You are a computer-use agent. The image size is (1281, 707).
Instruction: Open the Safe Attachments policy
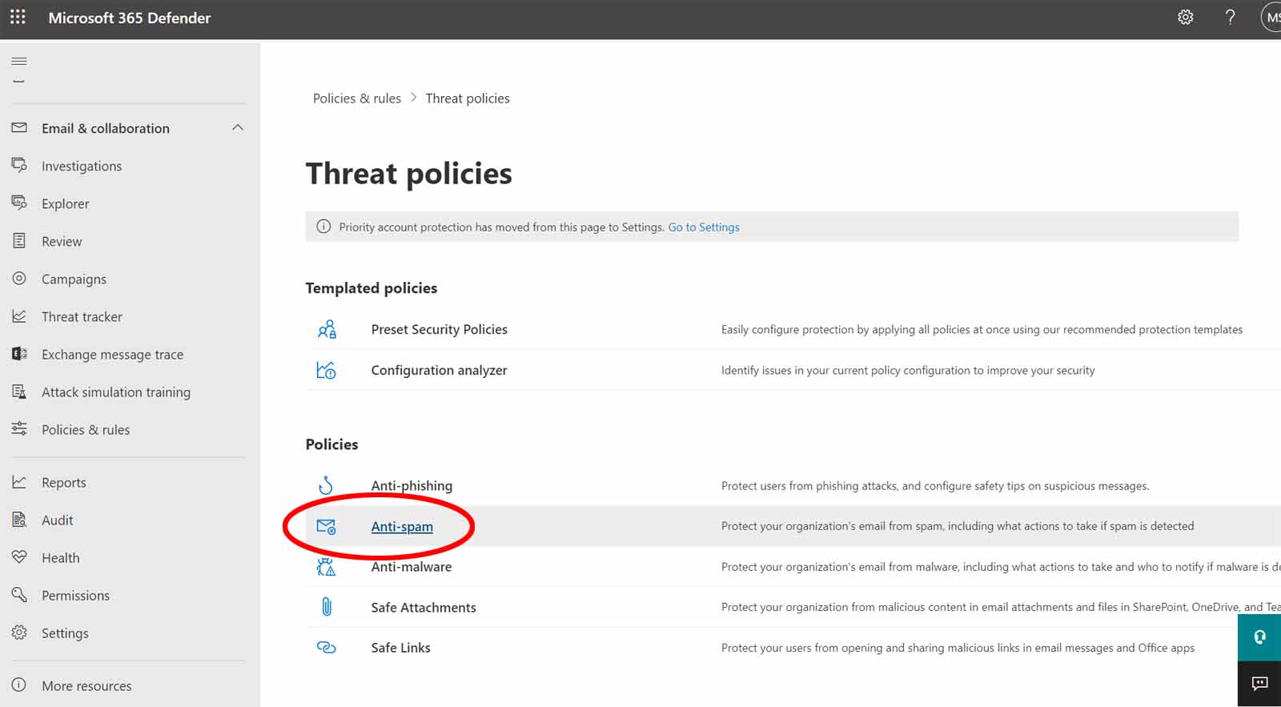(424, 607)
